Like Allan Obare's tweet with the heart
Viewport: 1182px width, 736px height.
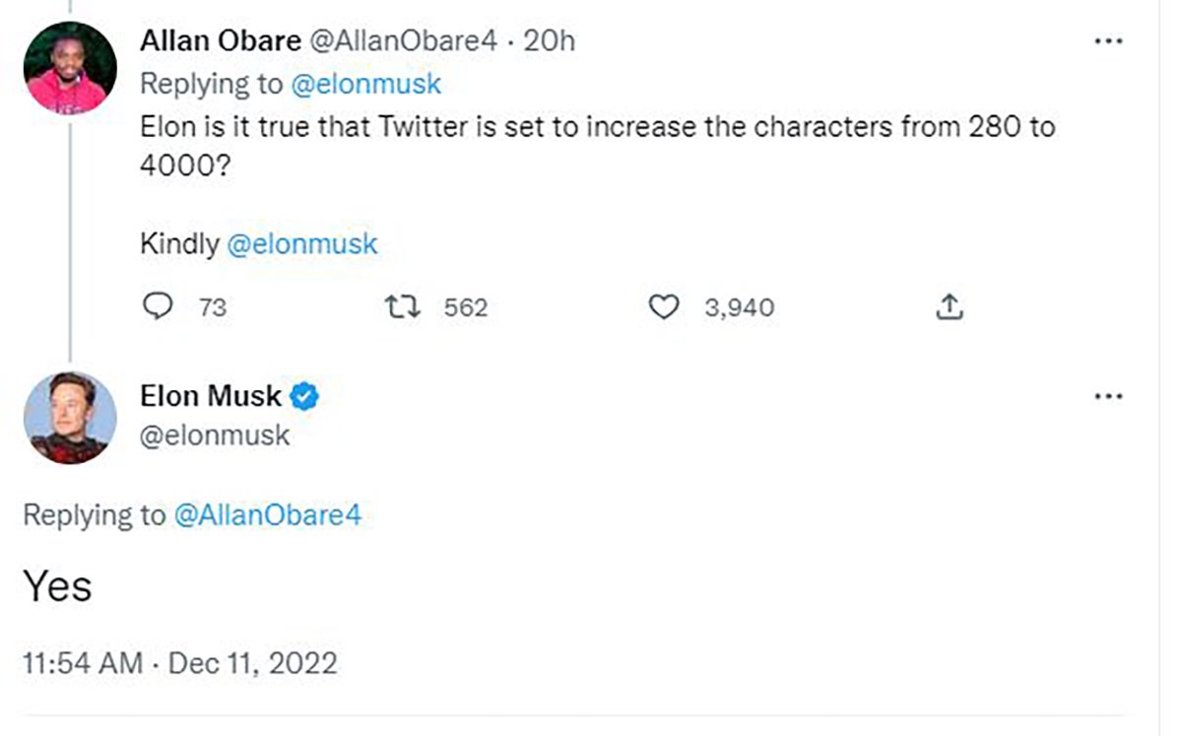click(665, 308)
